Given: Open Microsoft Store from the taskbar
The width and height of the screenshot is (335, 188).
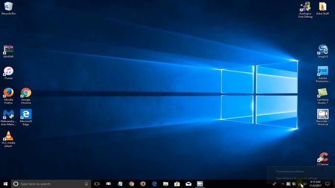Looking at the screenshot, I should [177, 184].
